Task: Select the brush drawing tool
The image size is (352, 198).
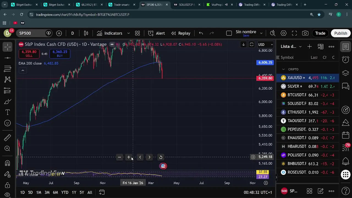Action: coord(8,101)
